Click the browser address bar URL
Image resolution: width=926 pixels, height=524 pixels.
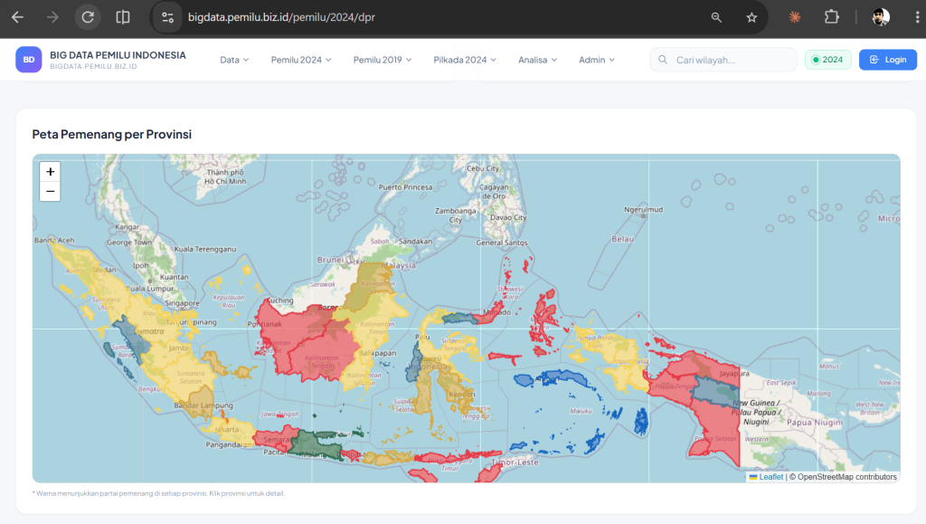point(281,17)
